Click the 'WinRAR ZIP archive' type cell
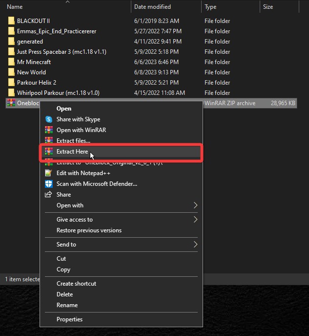 pyautogui.click(x=230, y=103)
